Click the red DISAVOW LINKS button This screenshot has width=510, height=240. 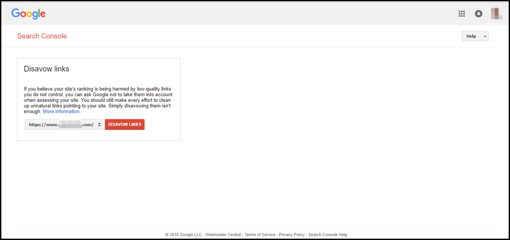click(124, 124)
